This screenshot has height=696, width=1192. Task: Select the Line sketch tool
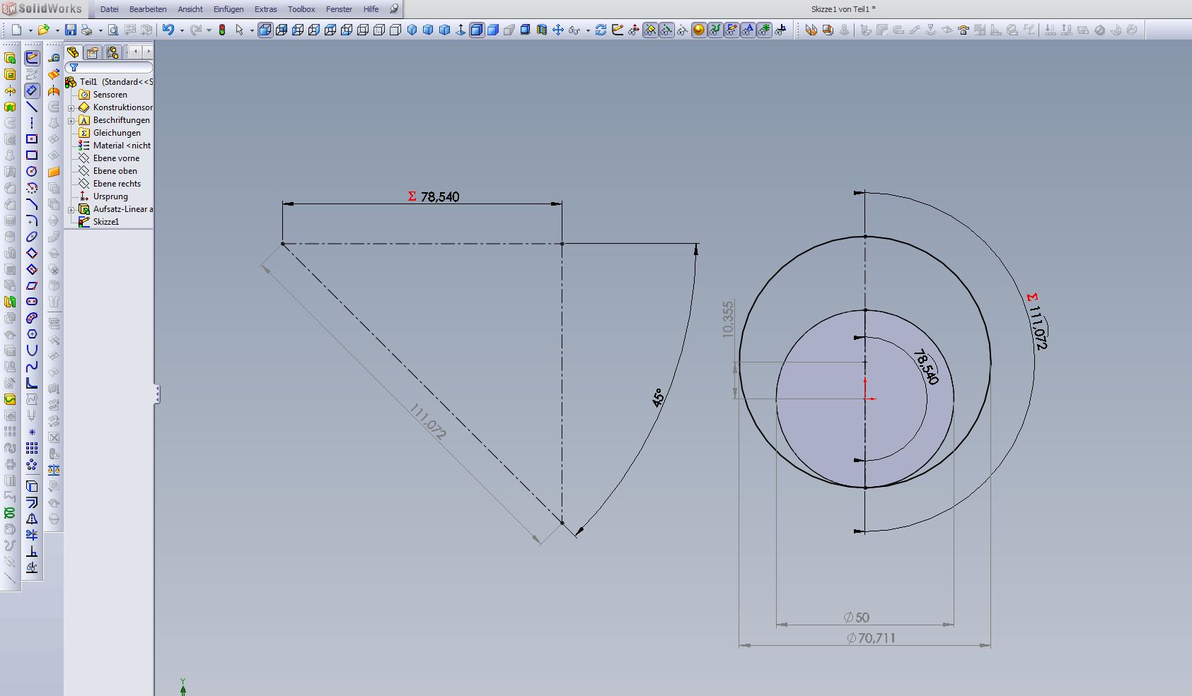pyautogui.click(x=32, y=107)
